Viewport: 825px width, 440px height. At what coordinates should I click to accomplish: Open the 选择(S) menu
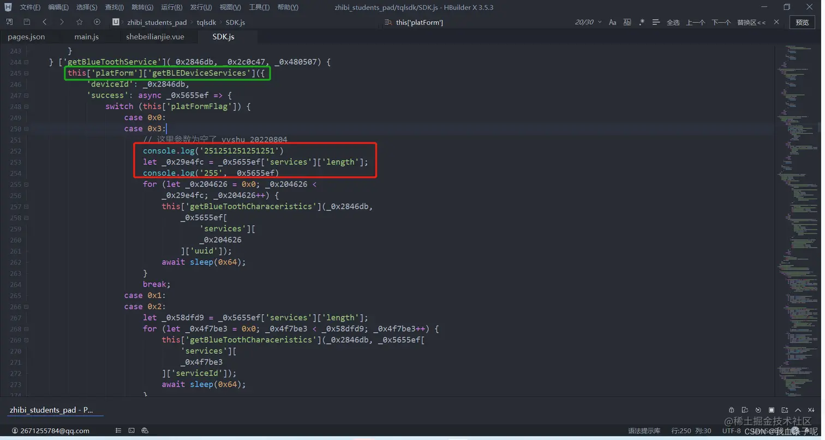click(x=87, y=7)
